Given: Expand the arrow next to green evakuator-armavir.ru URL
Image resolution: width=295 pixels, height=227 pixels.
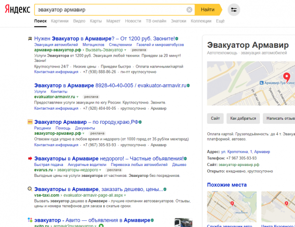Looking at the screenshot, I should tap(77, 97).
